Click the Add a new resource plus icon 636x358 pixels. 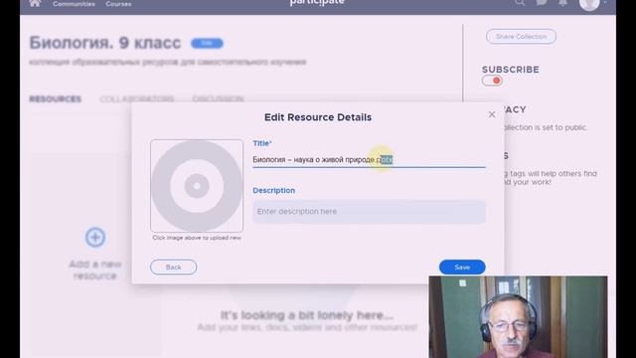tap(95, 238)
